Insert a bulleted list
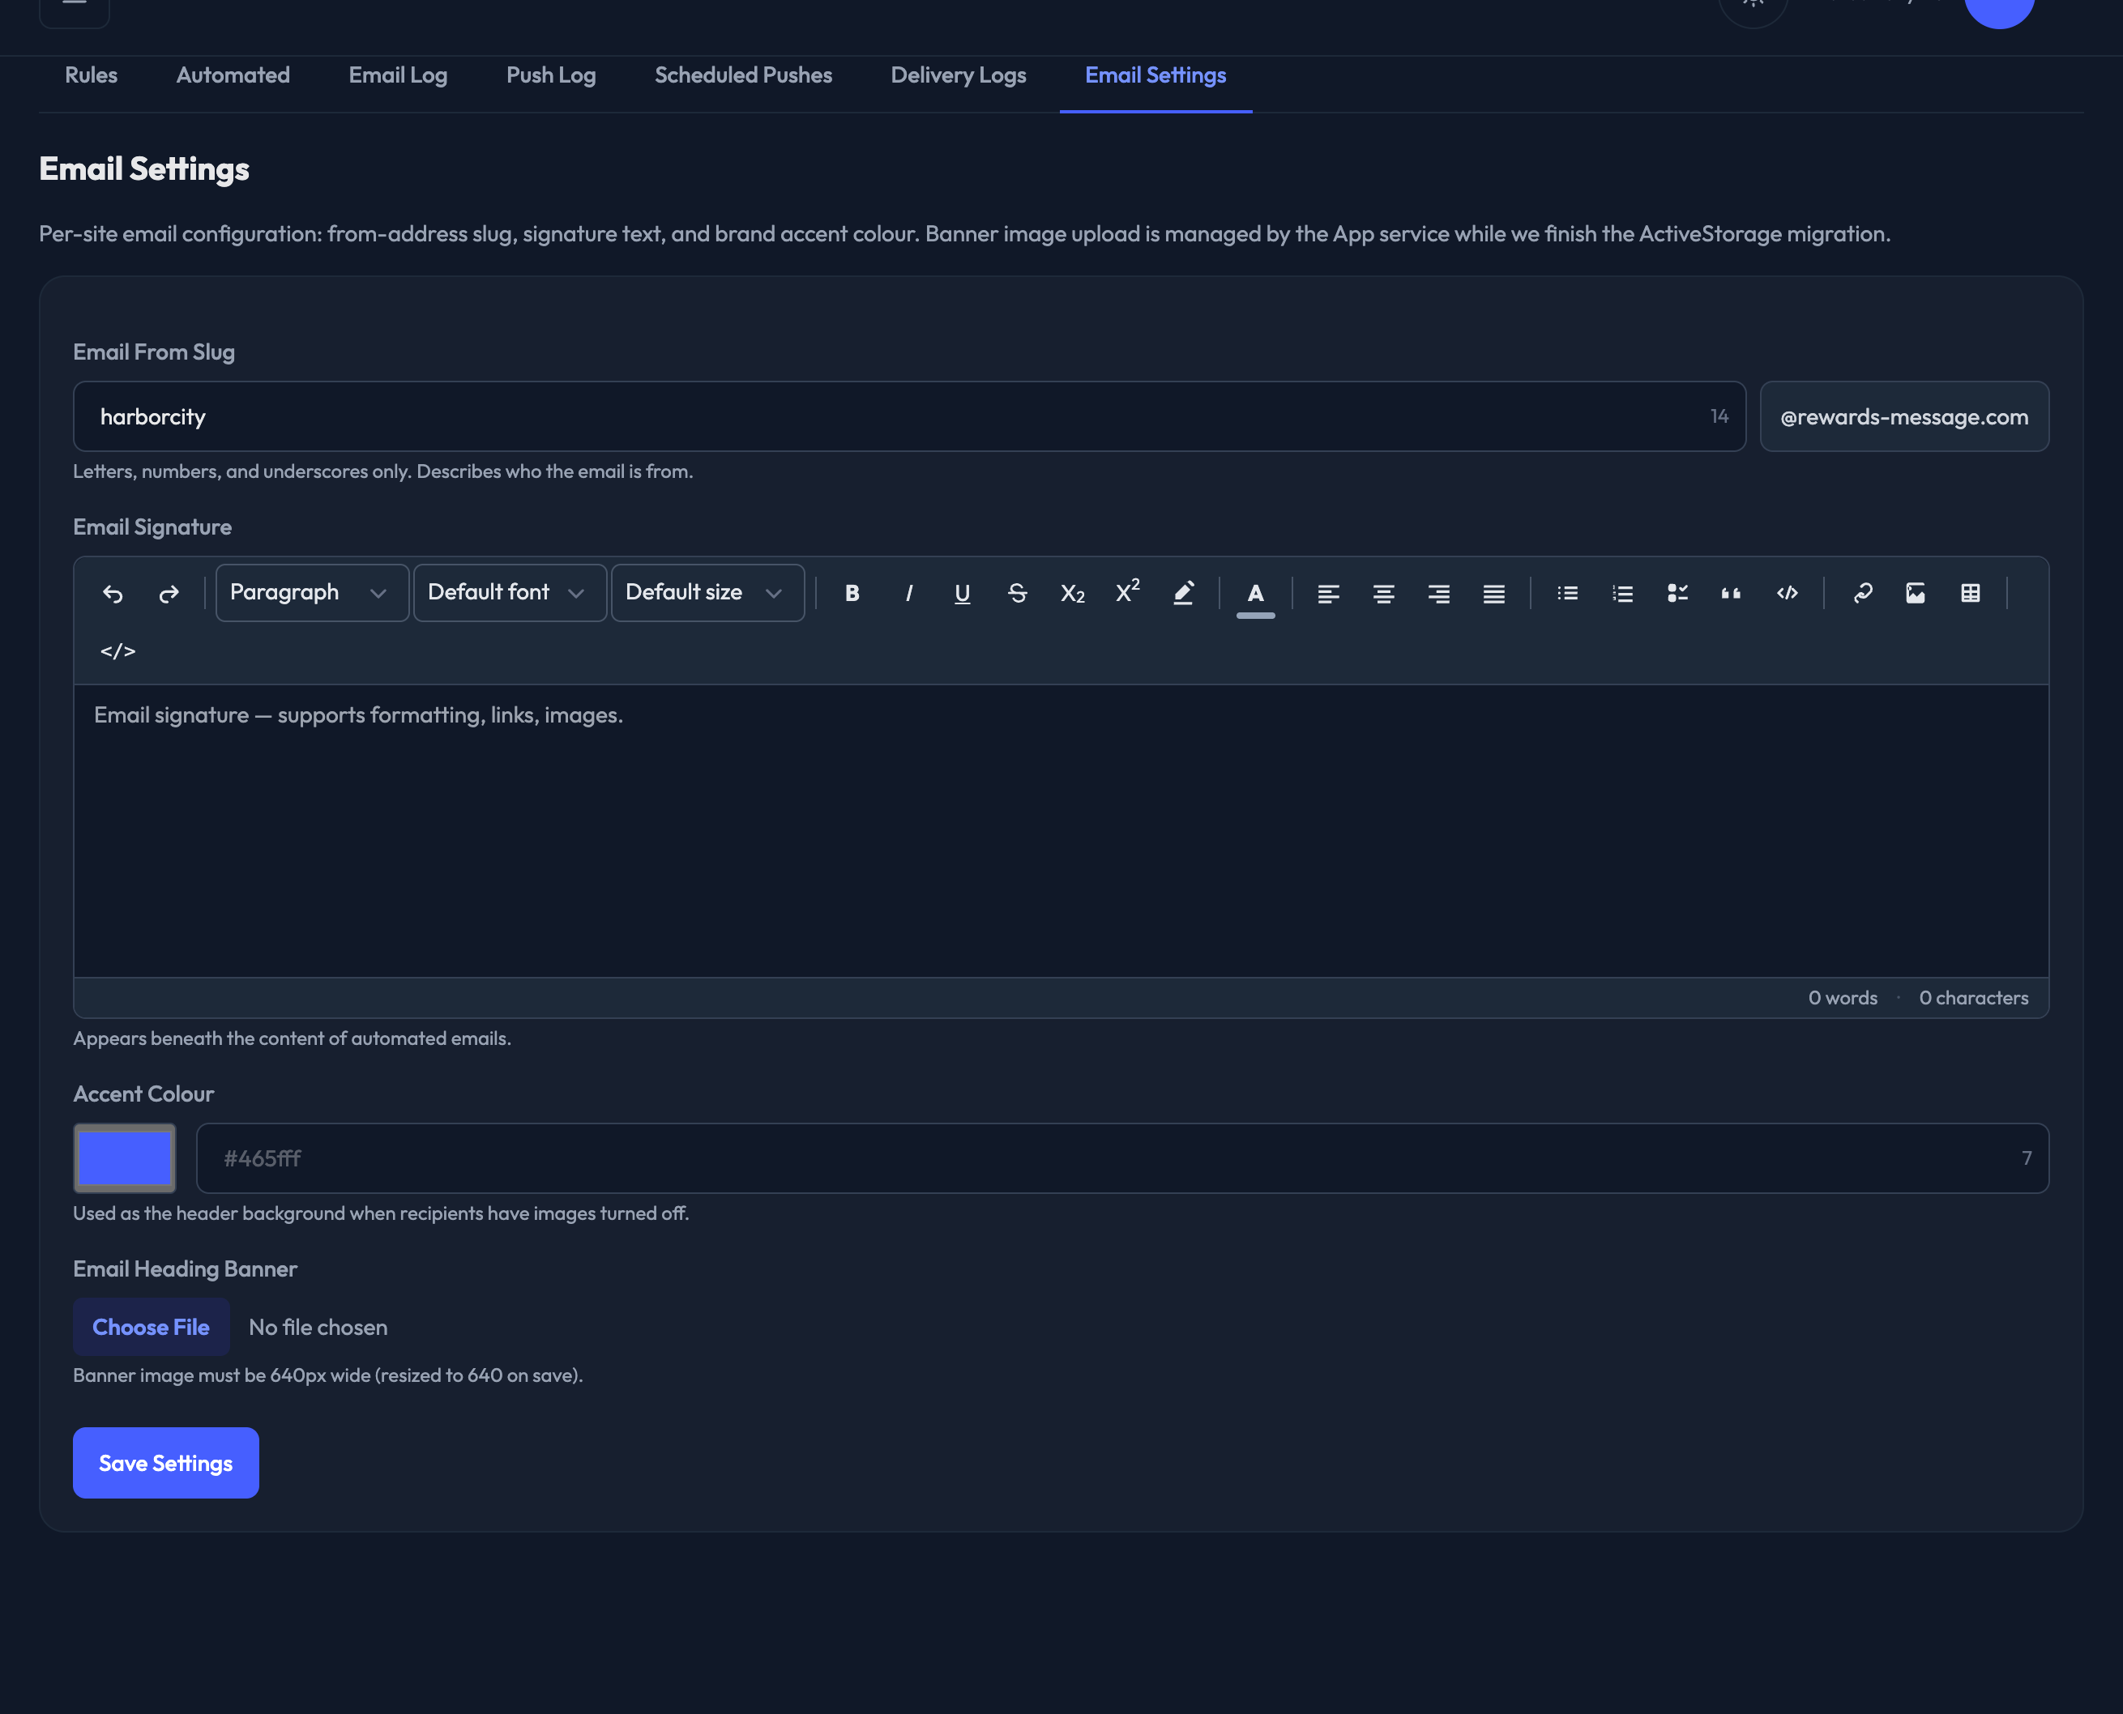This screenshot has height=1714, width=2123. point(1567,594)
